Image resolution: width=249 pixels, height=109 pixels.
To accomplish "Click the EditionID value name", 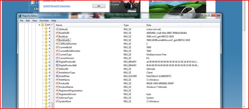I will [64, 69].
